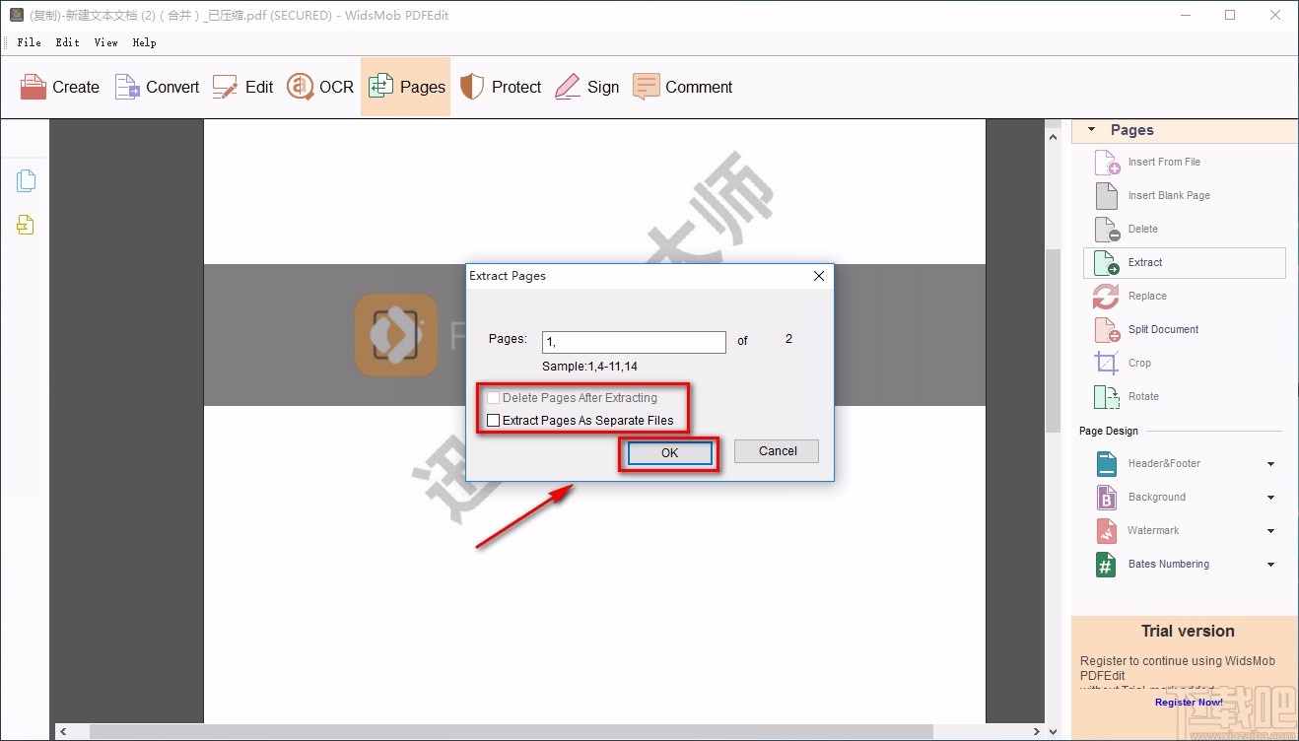The height and width of the screenshot is (741, 1299).
Task: Select the Convert tool
Action: pos(156,87)
